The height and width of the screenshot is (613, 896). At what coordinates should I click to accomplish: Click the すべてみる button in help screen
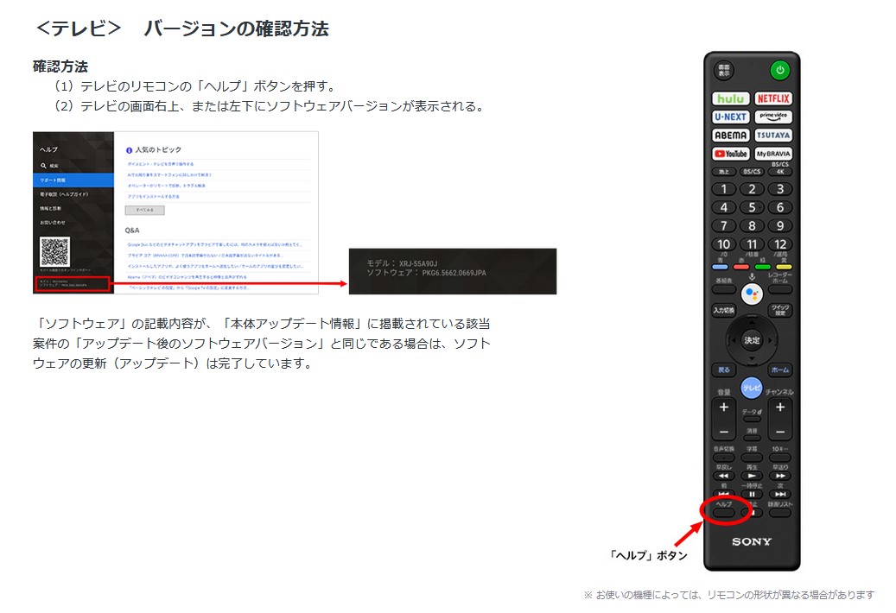(144, 210)
